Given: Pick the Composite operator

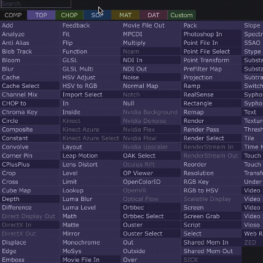Looking at the screenshot, I should pyautogui.click(x=30, y=130).
